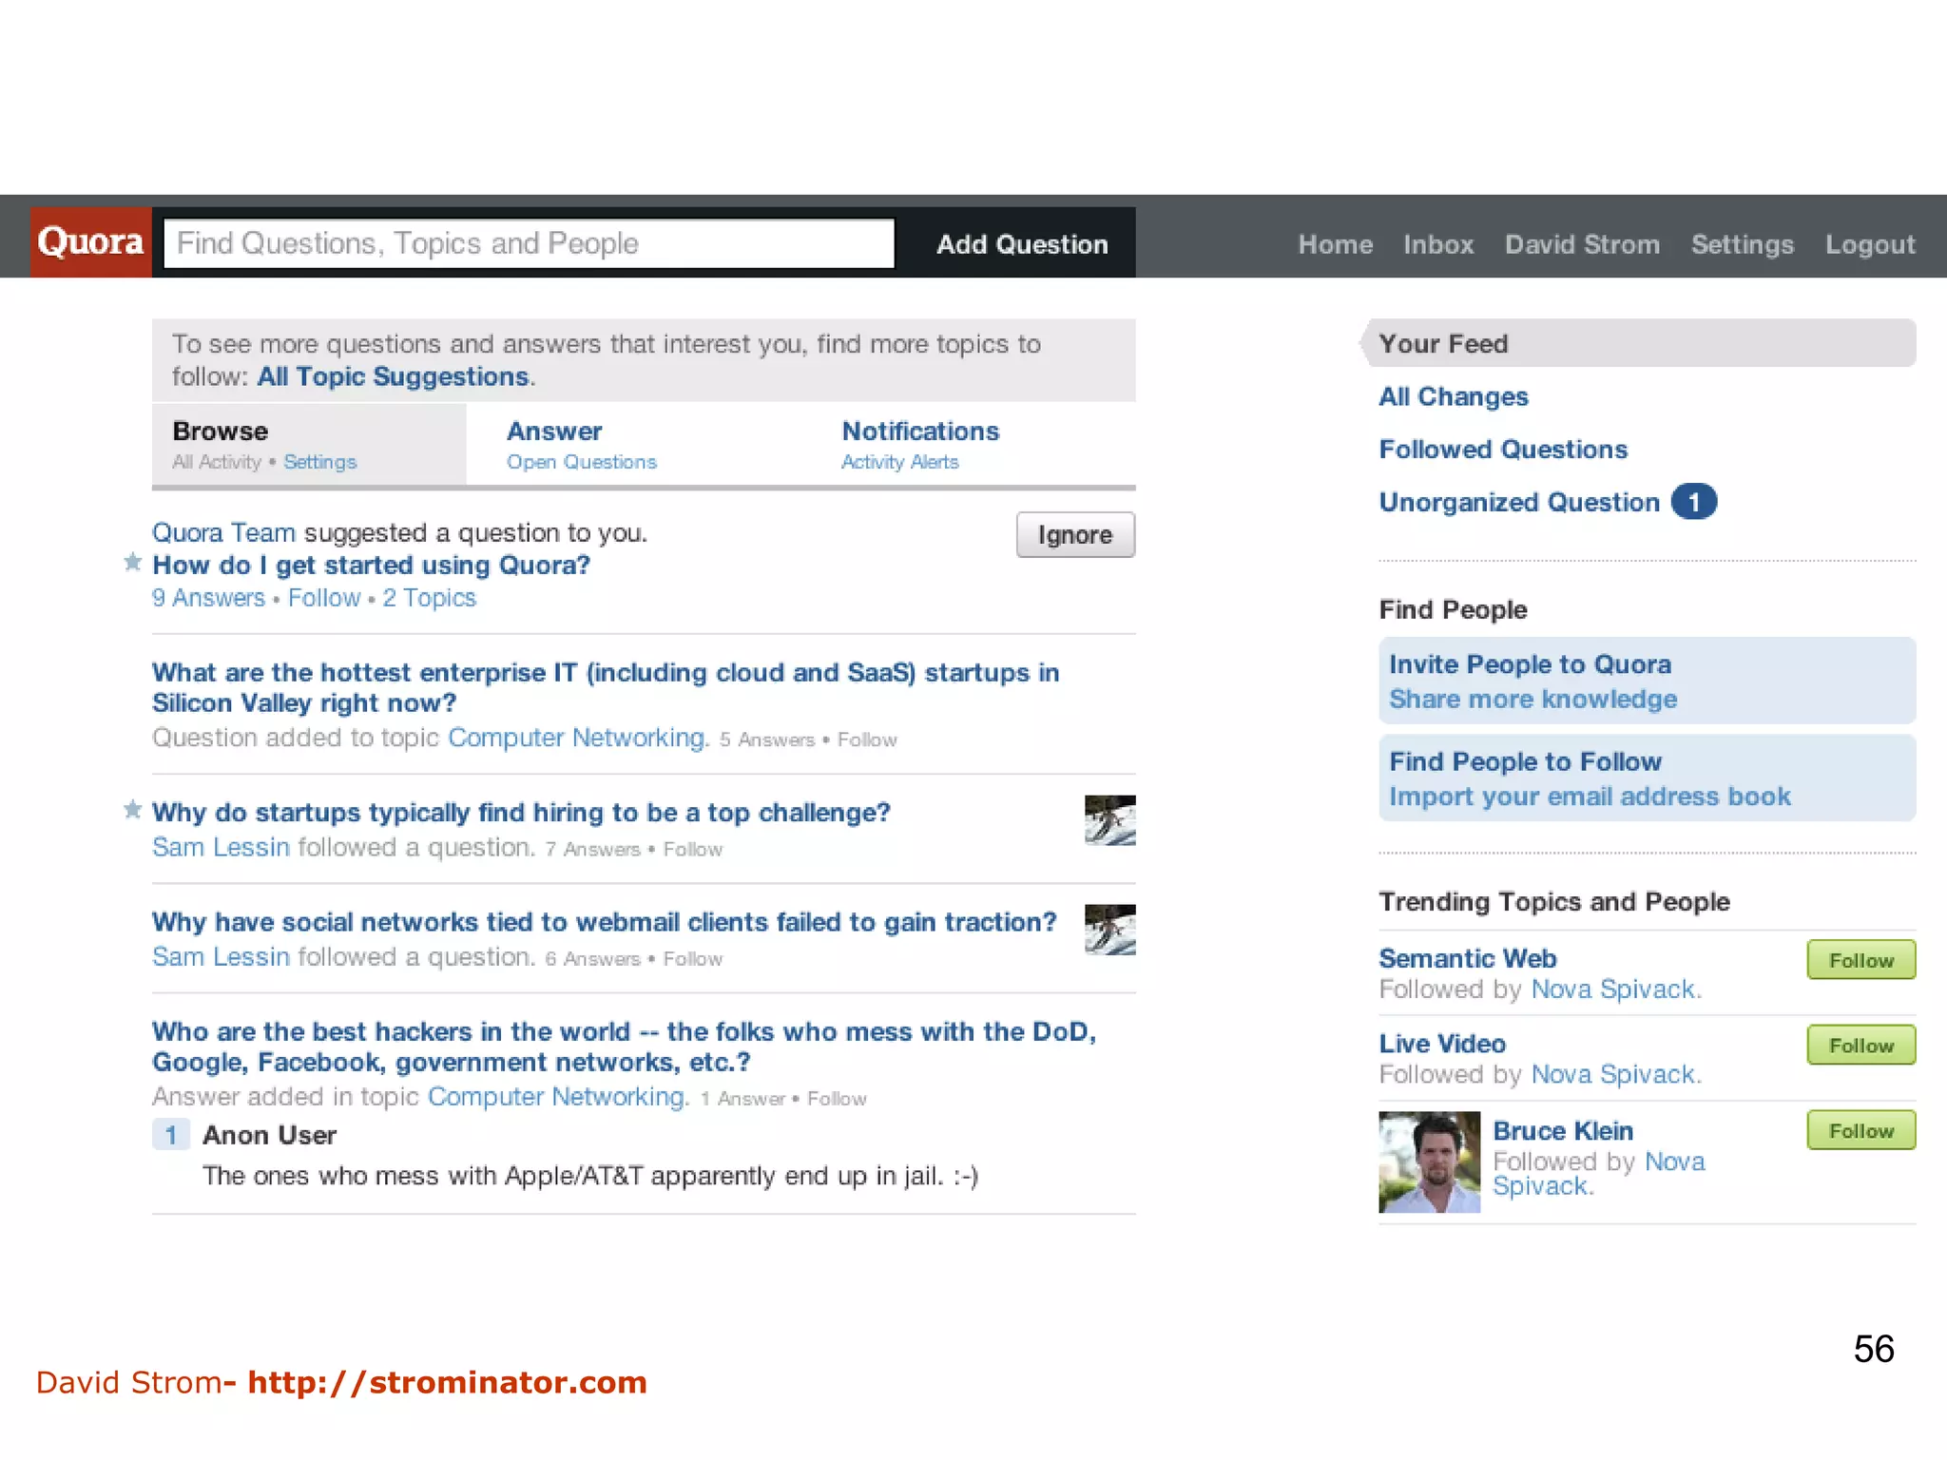
Task: Ignore the suggested Quora question
Action: [1074, 535]
